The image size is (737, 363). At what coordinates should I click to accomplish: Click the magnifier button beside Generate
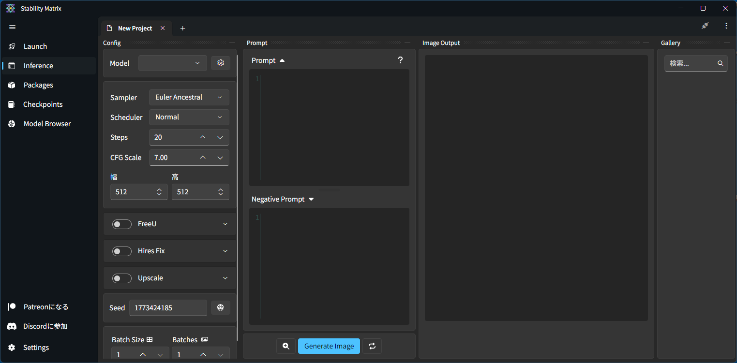click(286, 346)
